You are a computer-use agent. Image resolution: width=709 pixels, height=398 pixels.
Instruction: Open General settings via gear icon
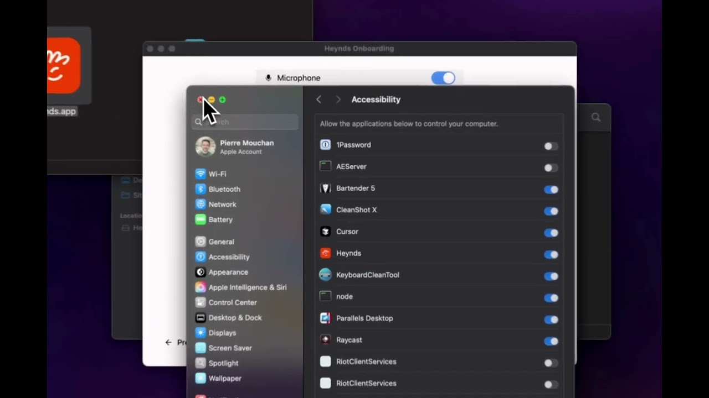[x=200, y=242]
